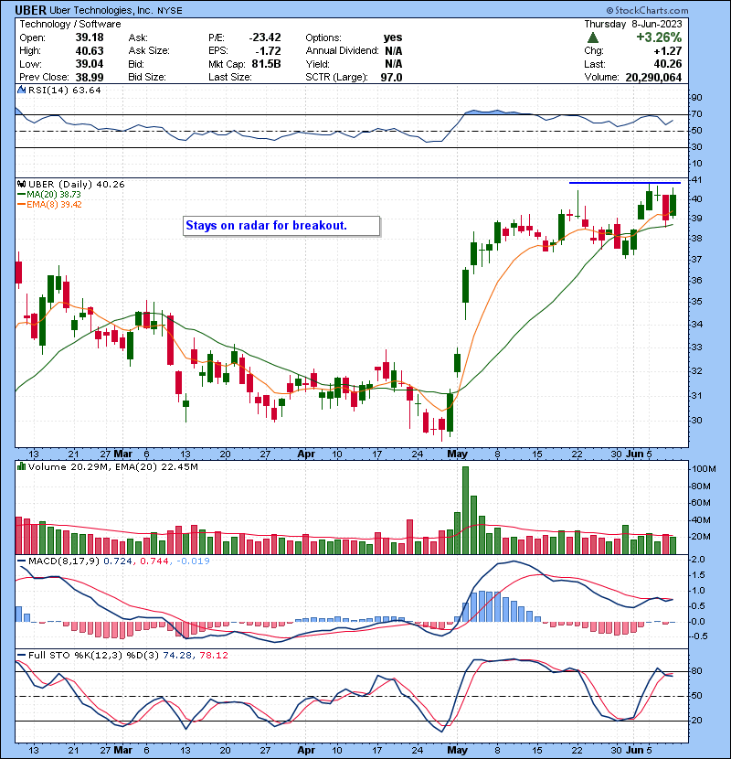This screenshot has width=731, height=759.
Task: Click the Annual Dividend N/A value
Action: pos(393,51)
